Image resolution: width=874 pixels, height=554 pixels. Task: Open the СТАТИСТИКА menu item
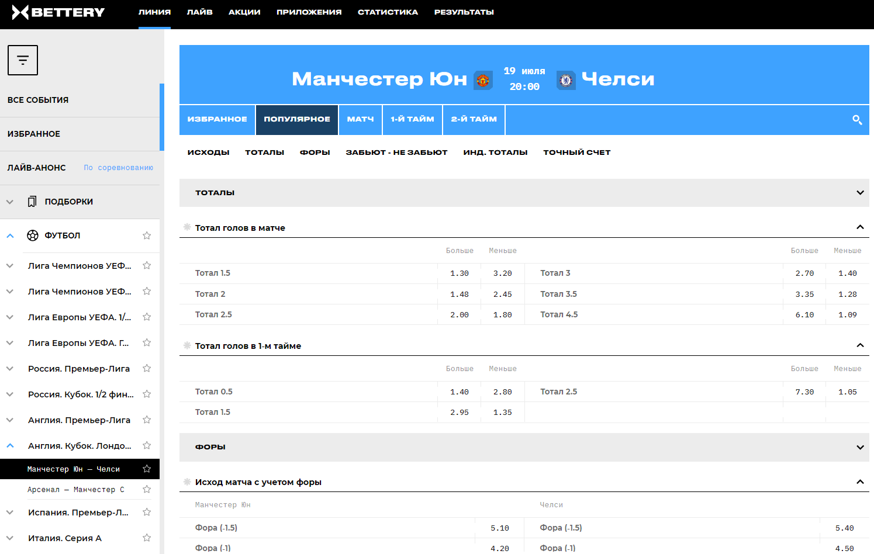click(x=388, y=12)
